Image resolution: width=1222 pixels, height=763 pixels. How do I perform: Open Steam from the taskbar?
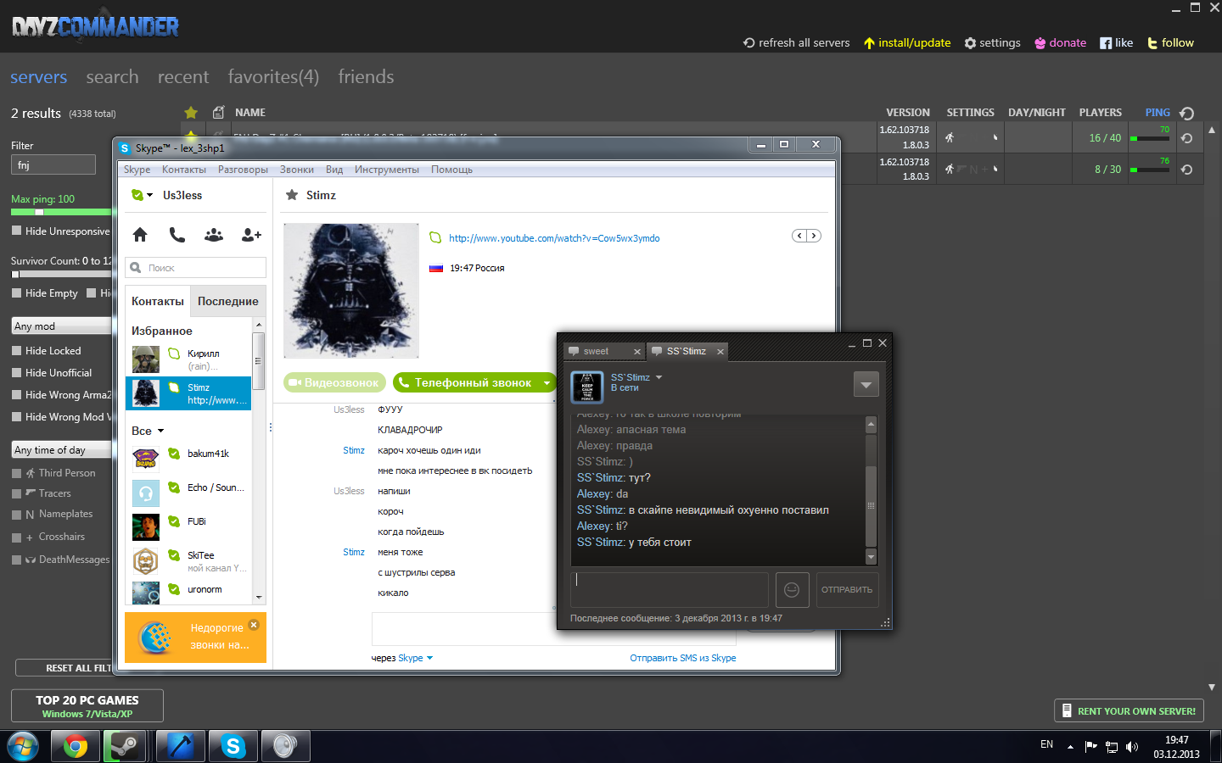click(126, 746)
